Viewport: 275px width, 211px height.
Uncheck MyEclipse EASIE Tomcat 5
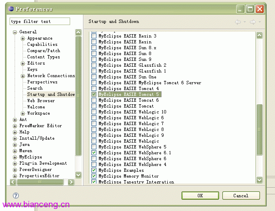click(94, 94)
